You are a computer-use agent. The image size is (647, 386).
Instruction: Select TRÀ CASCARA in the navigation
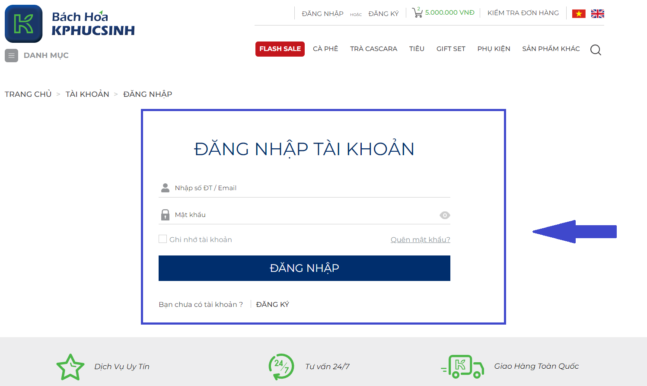pos(373,49)
